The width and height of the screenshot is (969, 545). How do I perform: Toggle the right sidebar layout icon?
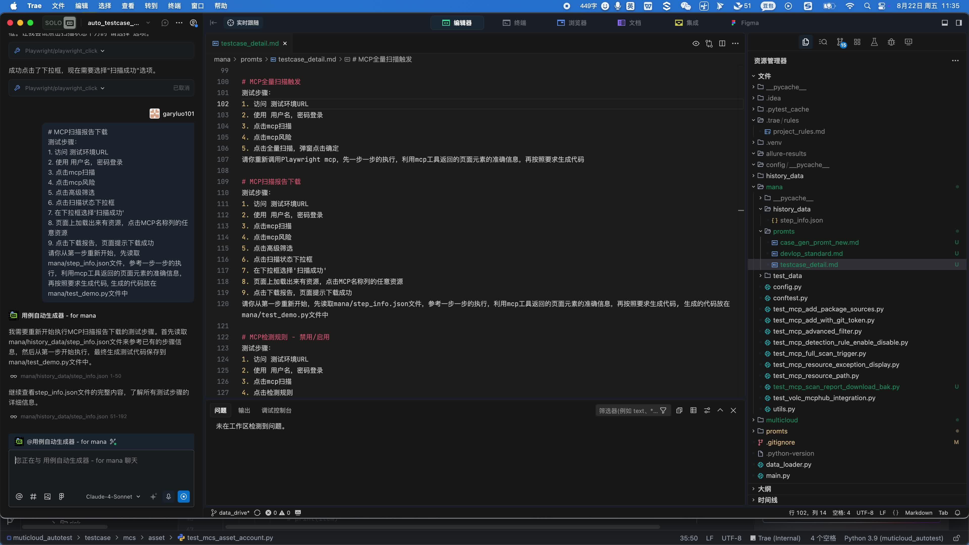(959, 23)
